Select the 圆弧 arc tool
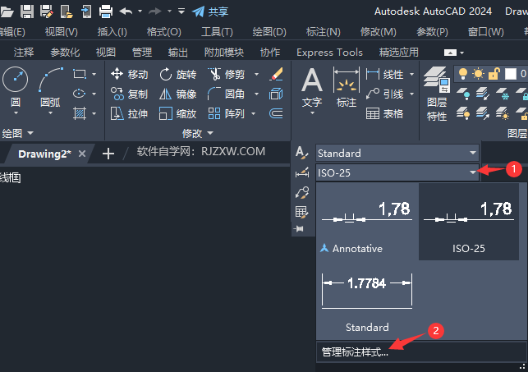 [51, 87]
